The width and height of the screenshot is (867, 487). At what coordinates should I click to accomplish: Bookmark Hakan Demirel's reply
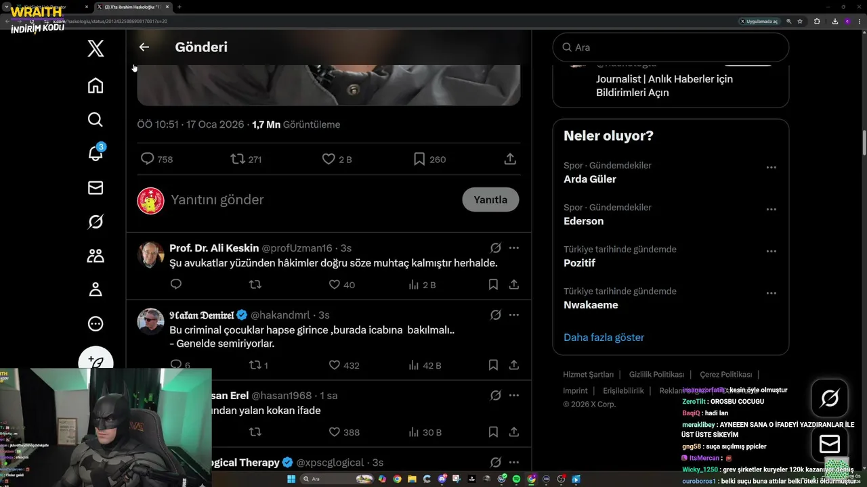pos(493,365)
